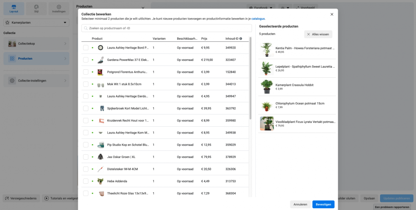Tick checkbox for Potgrond Florentus Anthurium
Image resolution: width=416 pixels, height=210 pixels.
pos(86,72)
